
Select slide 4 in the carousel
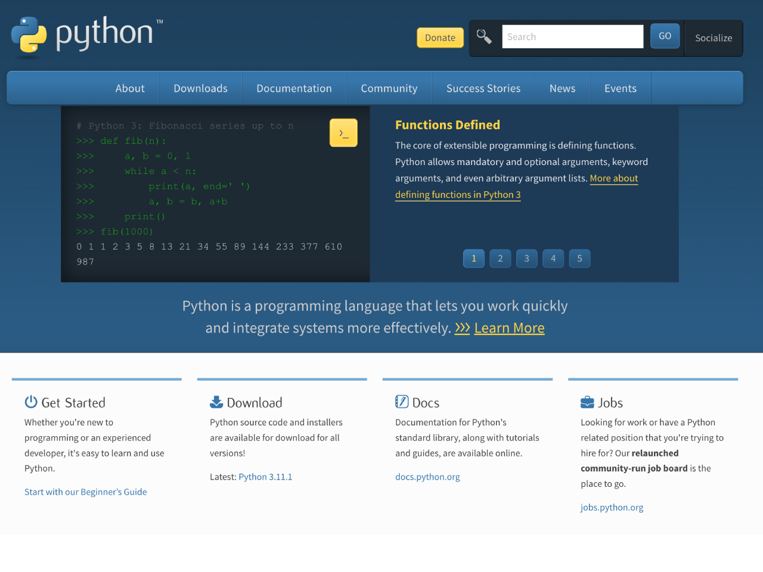click(553, 259)
